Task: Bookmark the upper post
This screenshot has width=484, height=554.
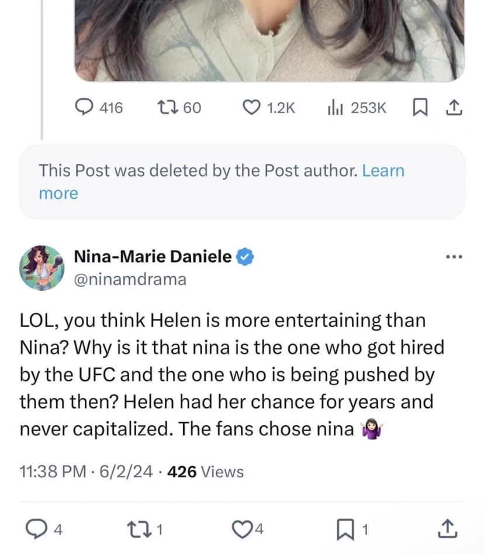Action: [420, 108]
